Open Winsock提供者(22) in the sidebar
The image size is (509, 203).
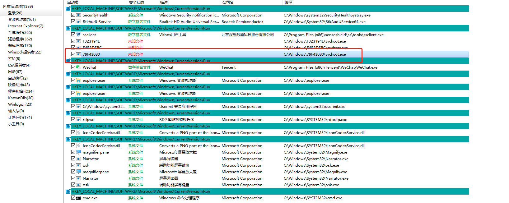coord(25,52)
